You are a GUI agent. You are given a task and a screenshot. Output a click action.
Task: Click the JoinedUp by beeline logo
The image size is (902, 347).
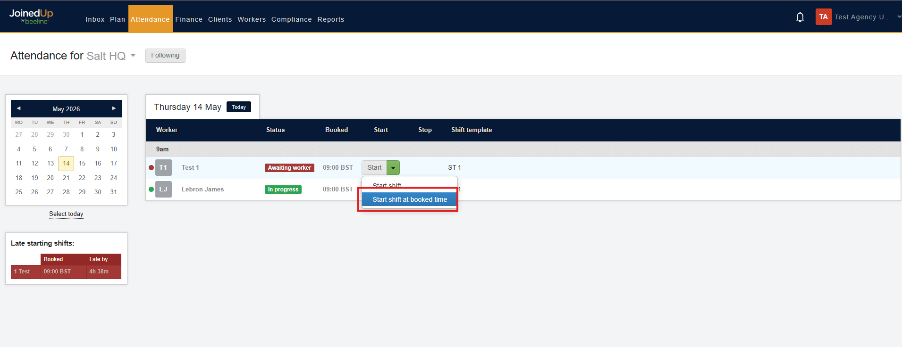[x=31, y=17]
